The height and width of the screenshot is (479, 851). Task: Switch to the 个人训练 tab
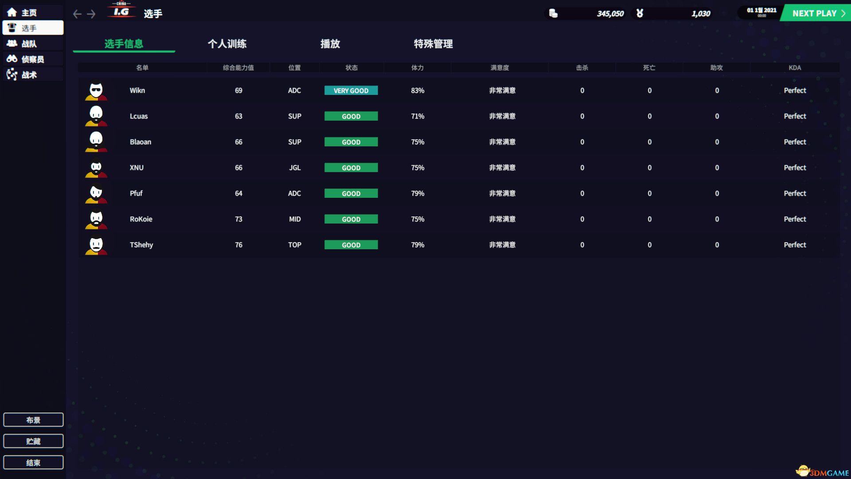227,44
